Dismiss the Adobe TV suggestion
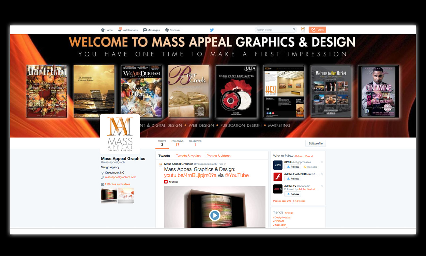The width and height of the screenshot is (426, 256). pos(322,186)
